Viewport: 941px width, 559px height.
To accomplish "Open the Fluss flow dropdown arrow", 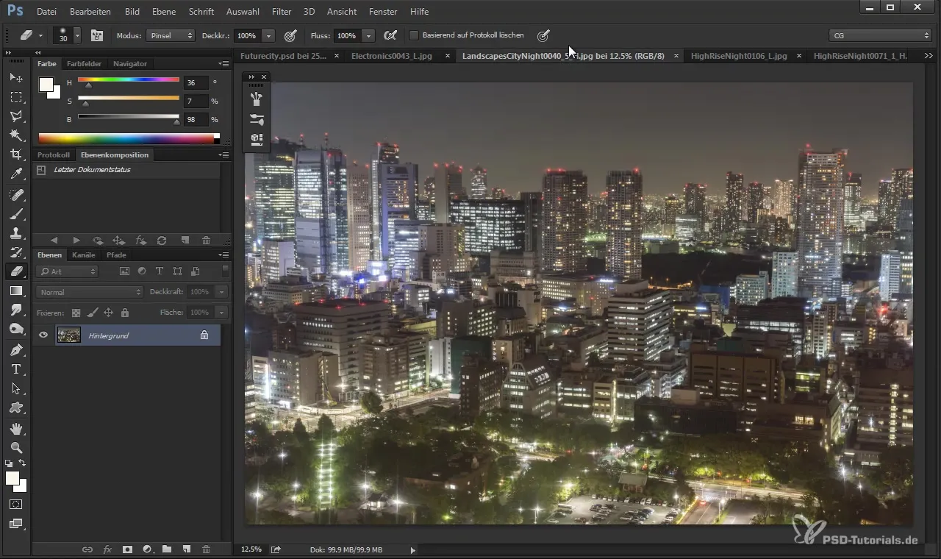I will point(368,35).
